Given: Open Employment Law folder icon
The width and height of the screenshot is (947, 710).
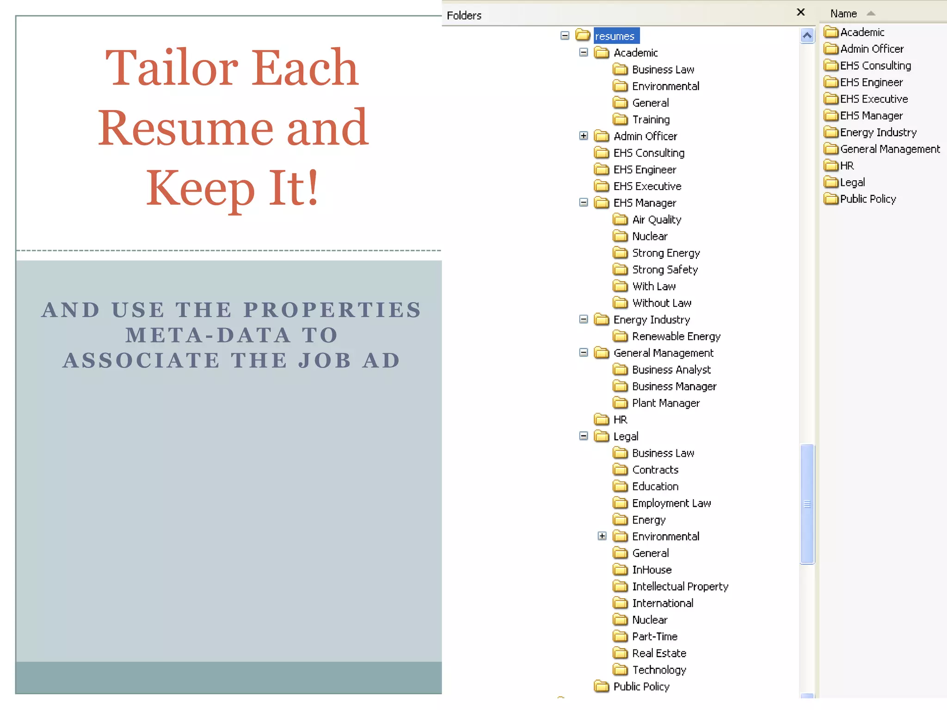Looking at the screenshot, I should pyautogui.click(x=620, y=503).
